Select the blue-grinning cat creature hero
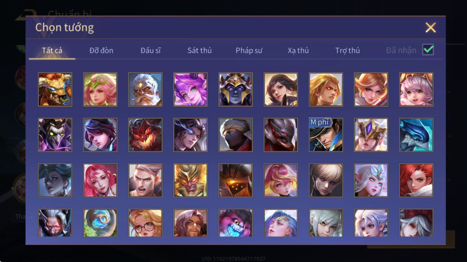This screenshot has width=467, height=262. coord(236,223)
